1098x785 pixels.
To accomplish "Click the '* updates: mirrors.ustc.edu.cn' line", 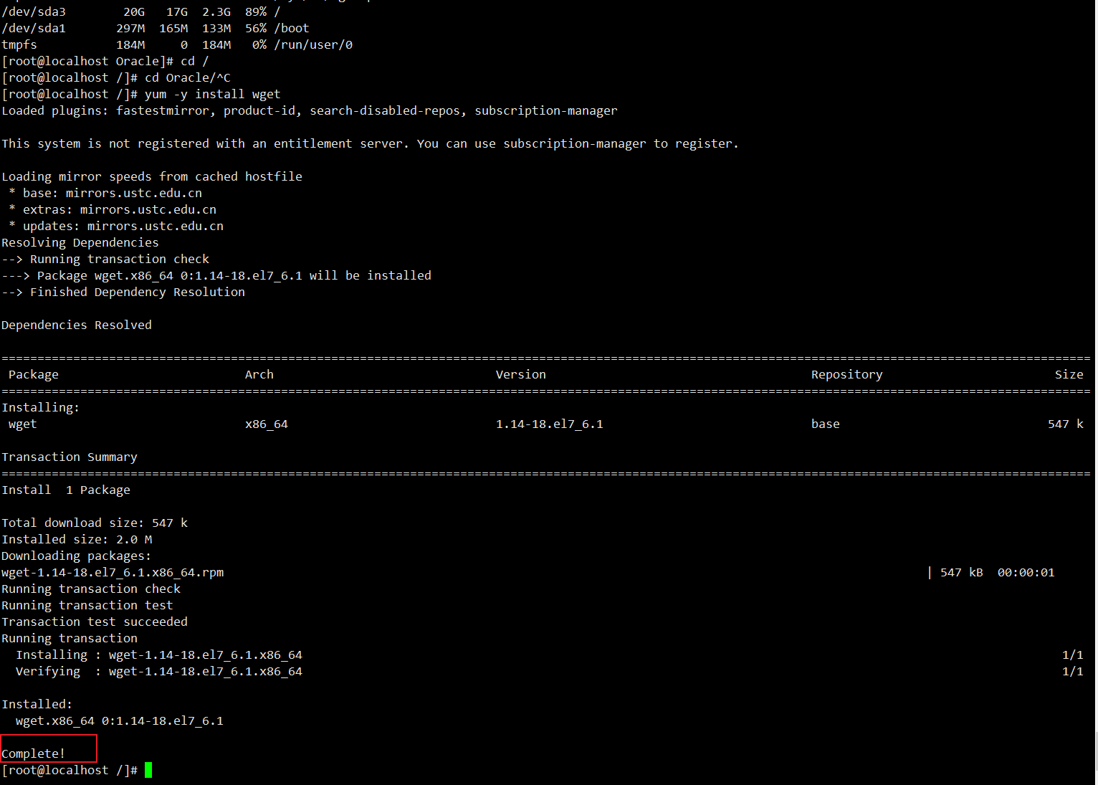I will (116, 226).
